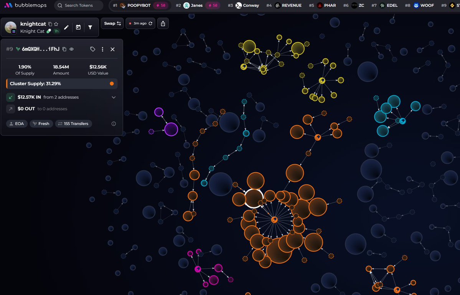This screenshot has height=295, width=460.
Task: Click the knightcat token avatar
Action: (x=11, y=27)
